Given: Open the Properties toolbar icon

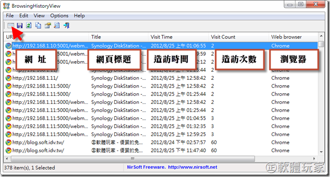Looking at the screenshot, I should coord(48,25).
